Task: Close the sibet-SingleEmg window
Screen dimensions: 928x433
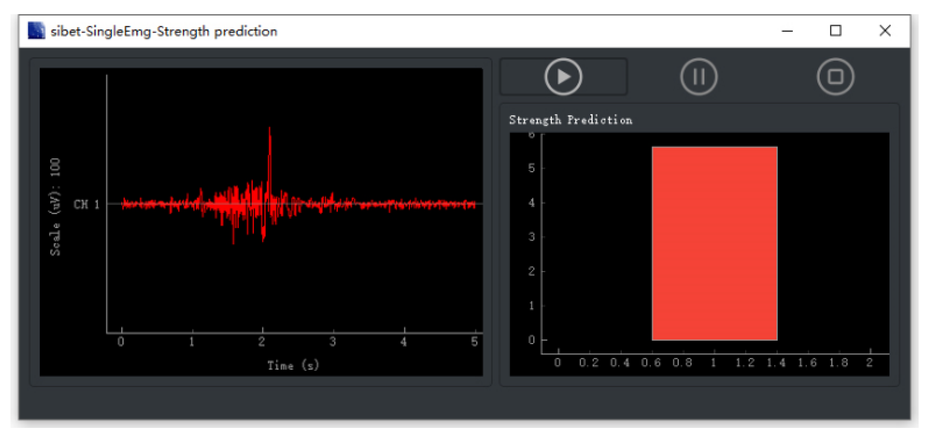Action: pos(885,31)
